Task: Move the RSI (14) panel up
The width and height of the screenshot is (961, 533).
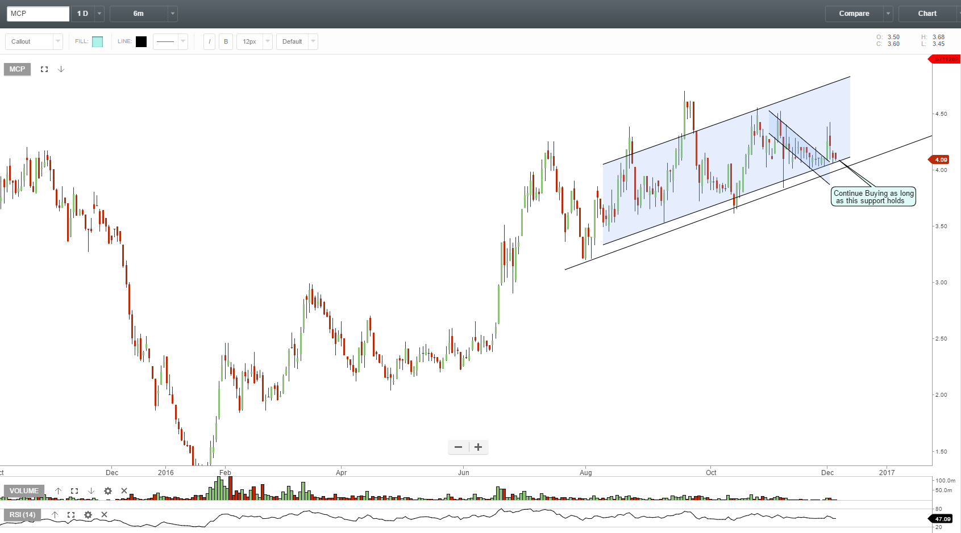Action: pyautogui.click(x=55, y=515)
